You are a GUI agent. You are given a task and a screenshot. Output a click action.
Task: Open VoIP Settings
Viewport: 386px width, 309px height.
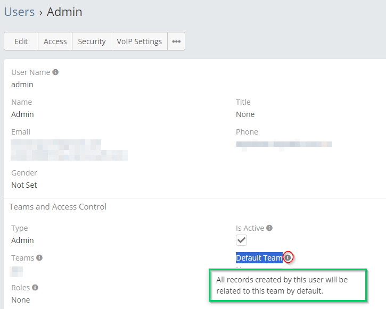click(139, 41)
